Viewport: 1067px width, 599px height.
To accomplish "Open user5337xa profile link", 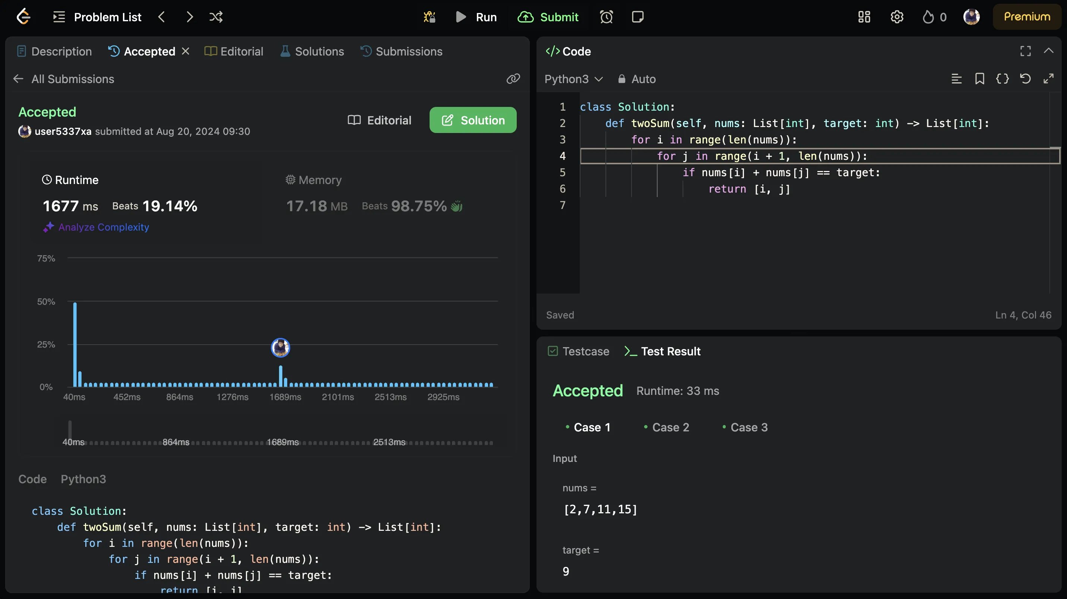I will point(63,131).
